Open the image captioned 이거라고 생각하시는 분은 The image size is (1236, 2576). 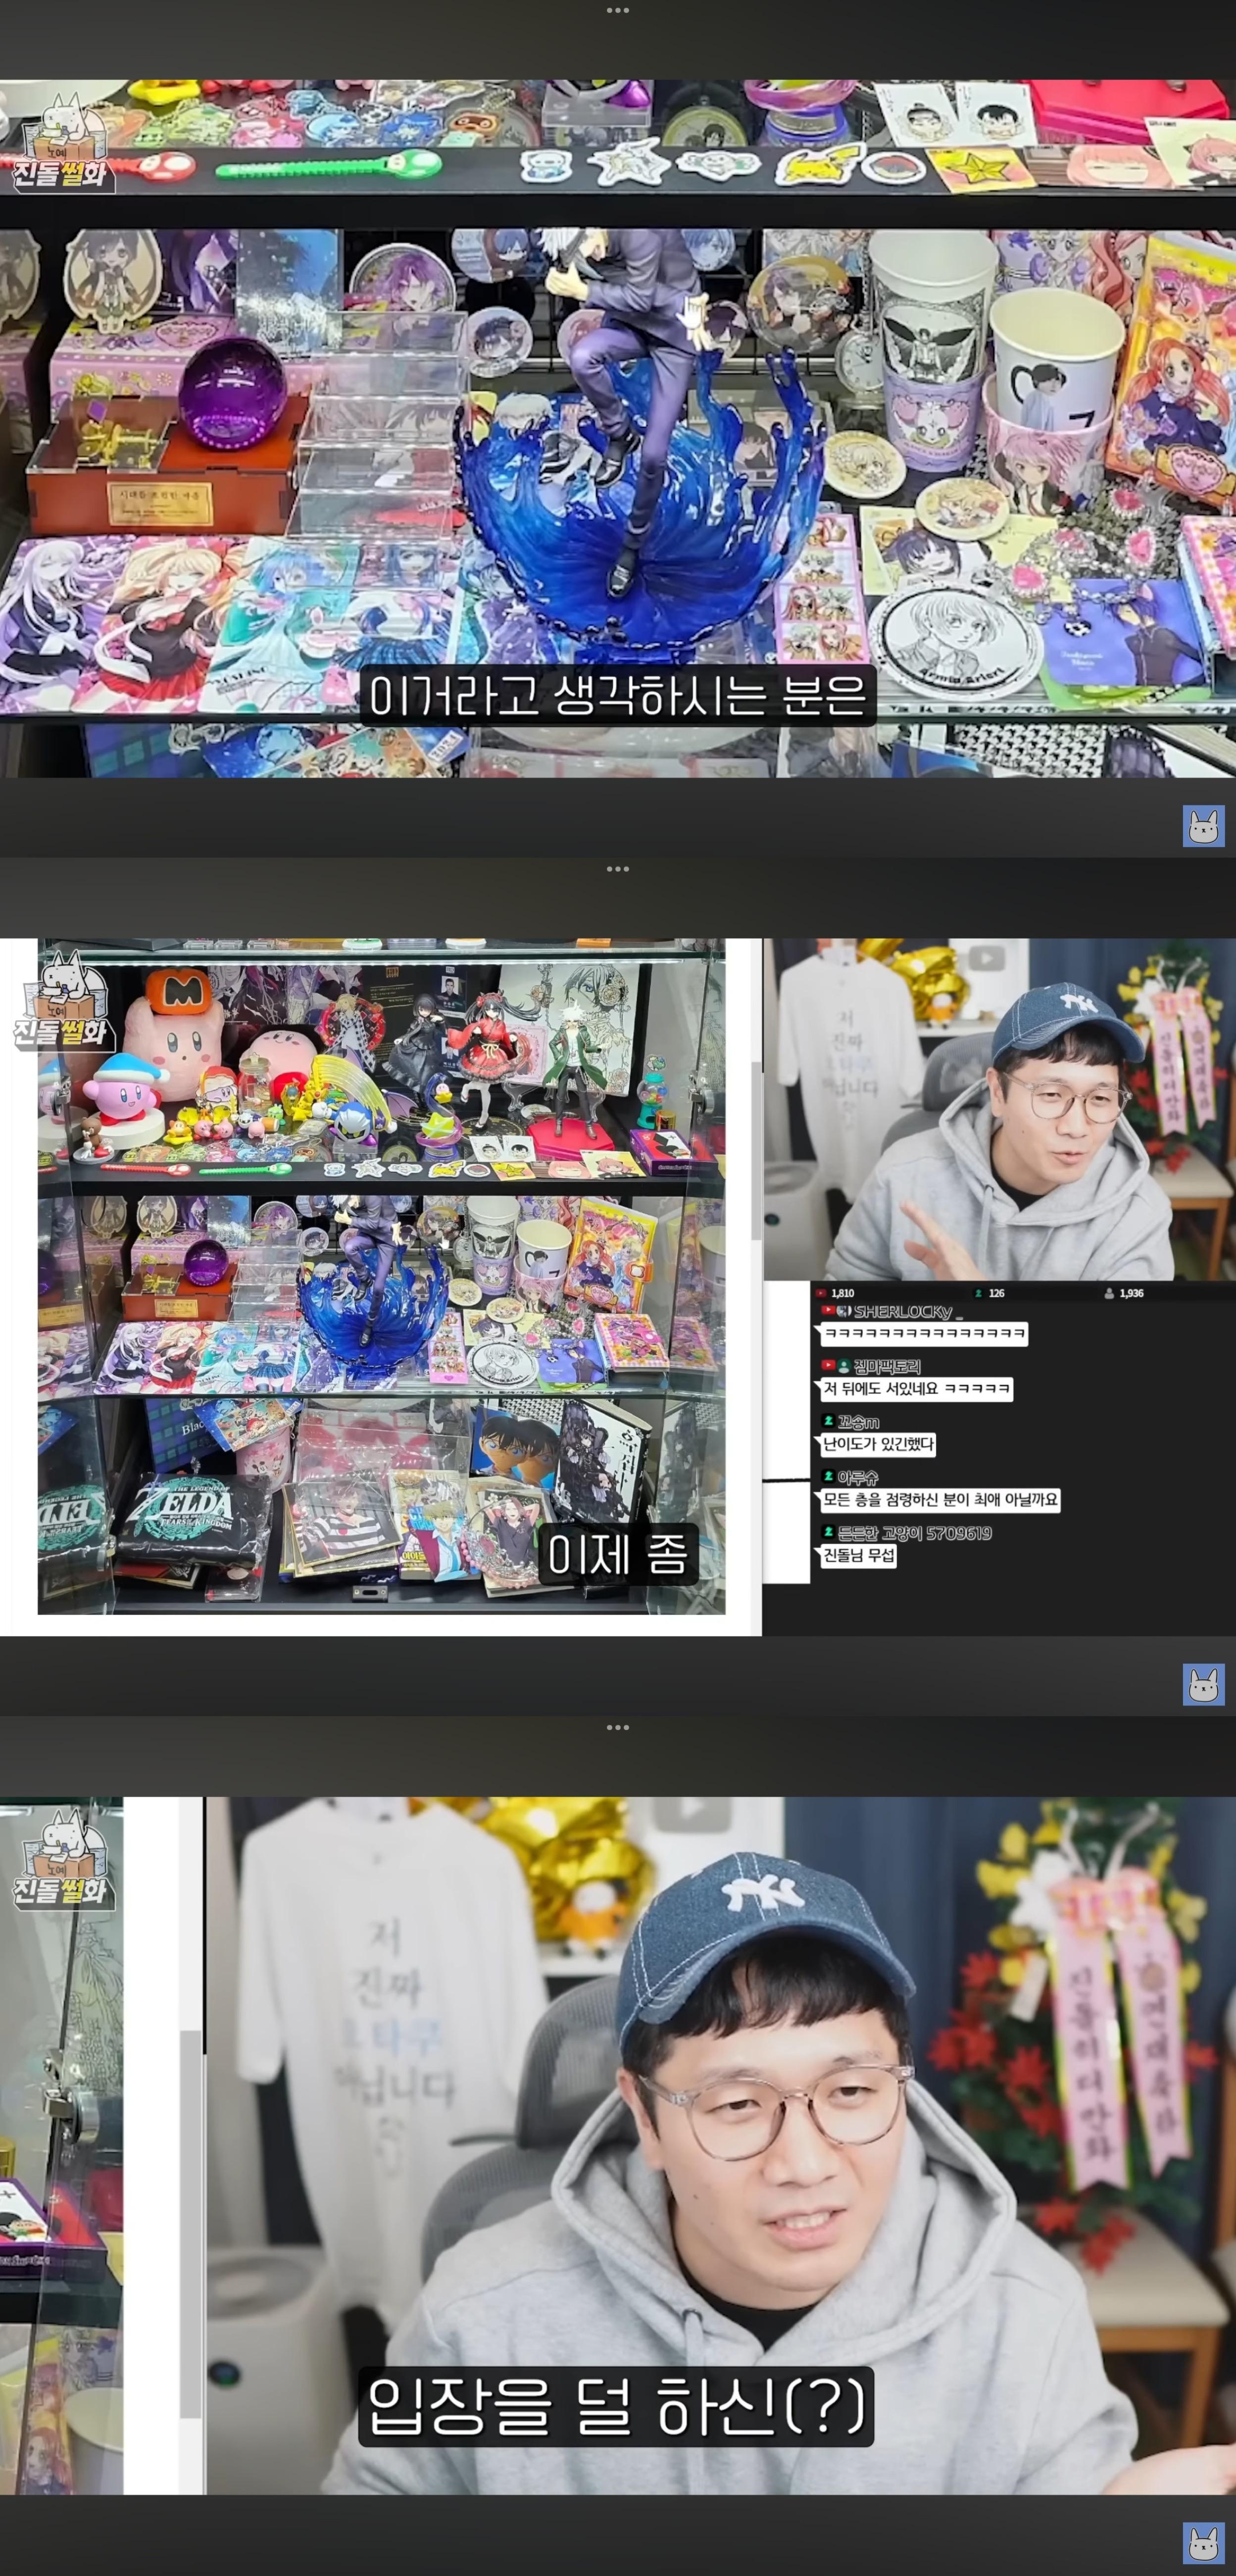[618, 428]
